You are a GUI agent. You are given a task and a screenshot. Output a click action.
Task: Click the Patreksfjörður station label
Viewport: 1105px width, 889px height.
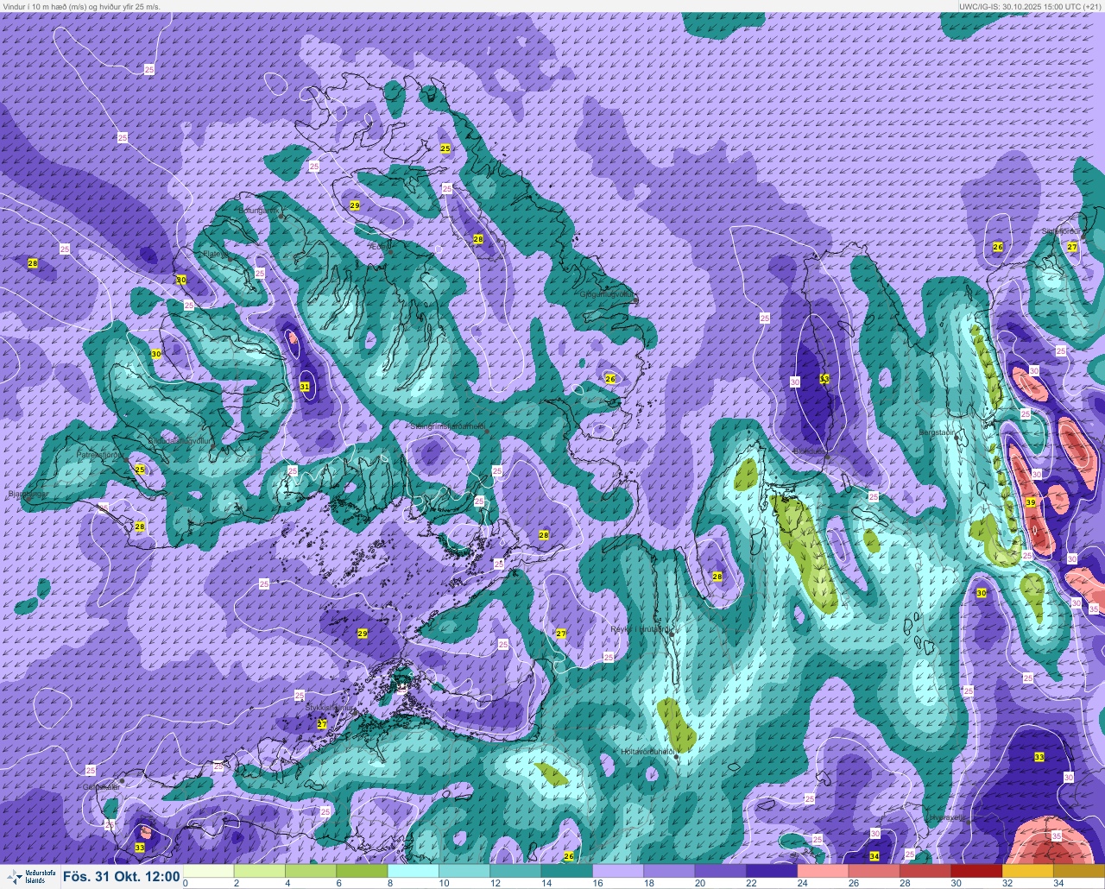[101, 454]
